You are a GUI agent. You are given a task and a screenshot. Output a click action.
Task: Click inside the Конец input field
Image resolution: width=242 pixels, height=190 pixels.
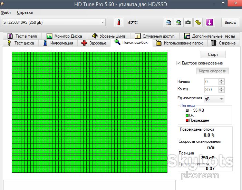(x=211, y=89)
